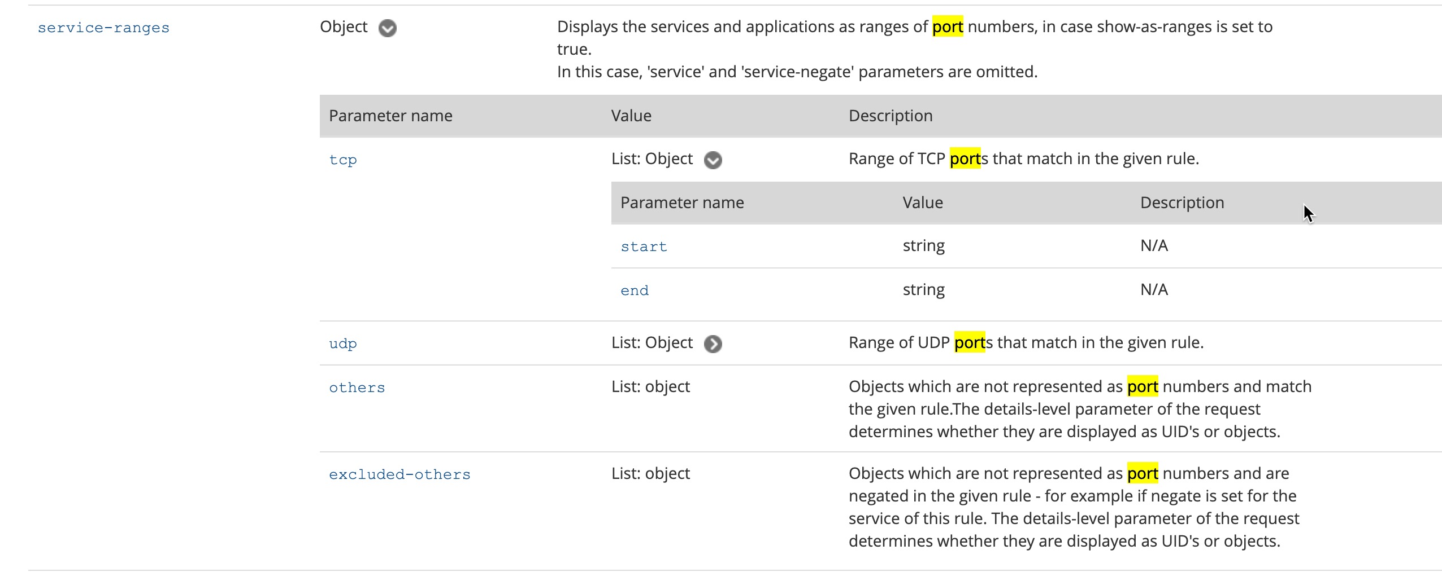Open the others parameter link
1442x572 pixels.
click(357, 388)
